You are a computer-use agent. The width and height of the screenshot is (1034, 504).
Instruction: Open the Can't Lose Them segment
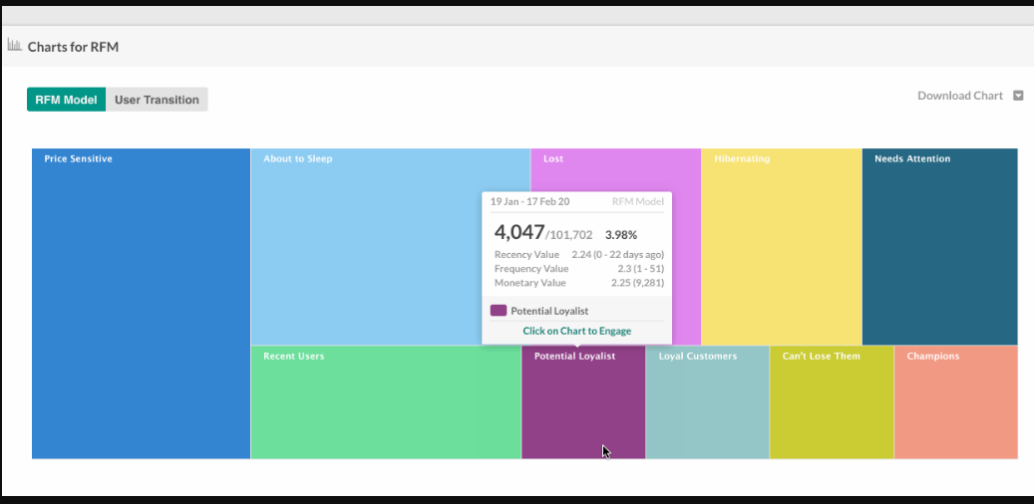[831, 403]
